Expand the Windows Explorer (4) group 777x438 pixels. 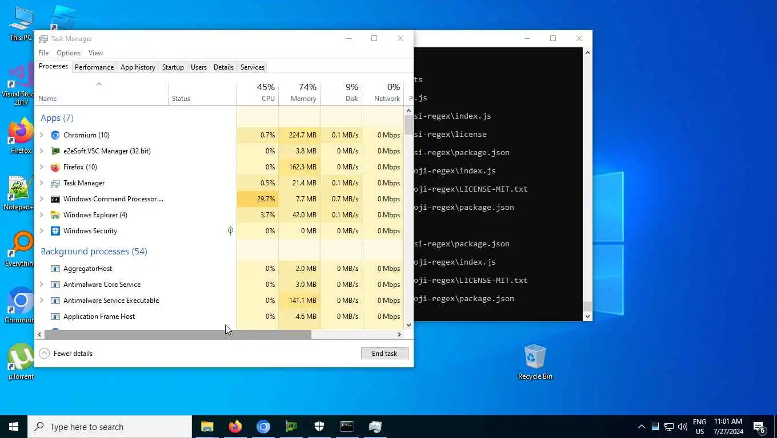pos(42,215)
